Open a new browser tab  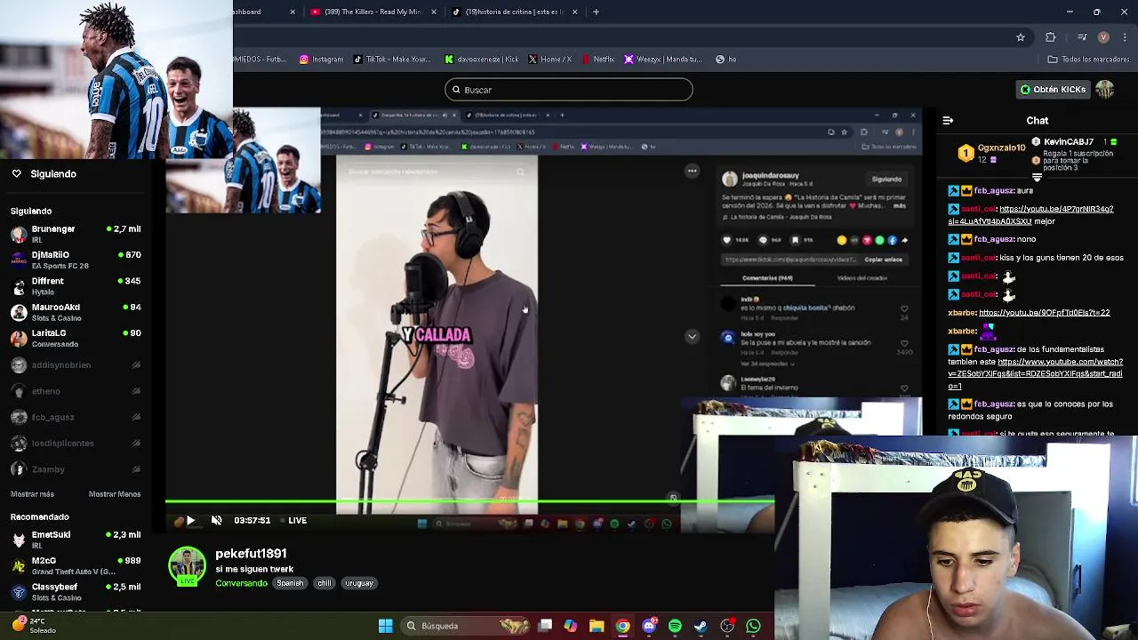(596, 12)
